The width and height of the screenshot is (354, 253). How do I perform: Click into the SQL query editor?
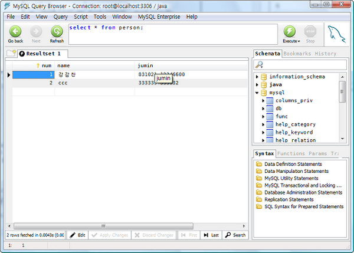(173, 34)
